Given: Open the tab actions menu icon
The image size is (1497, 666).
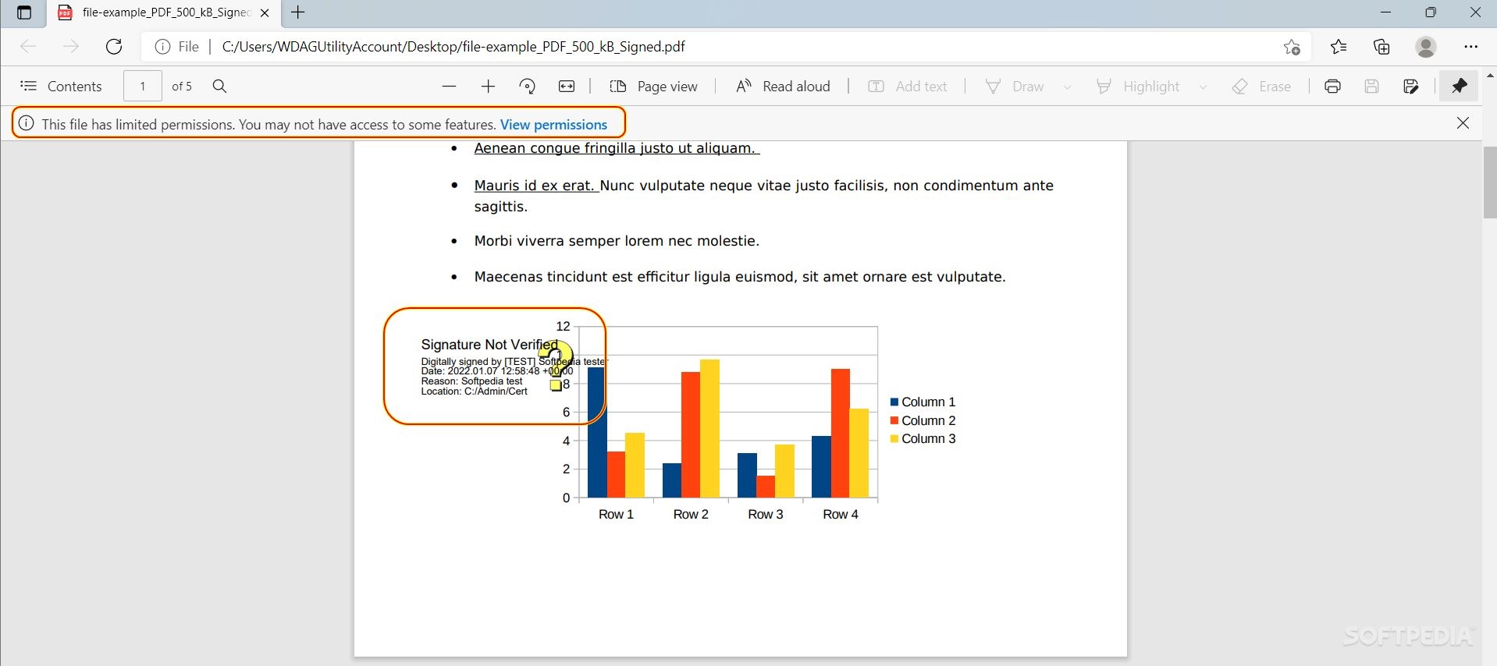Looking at the screenshot, I should point(24,12).
